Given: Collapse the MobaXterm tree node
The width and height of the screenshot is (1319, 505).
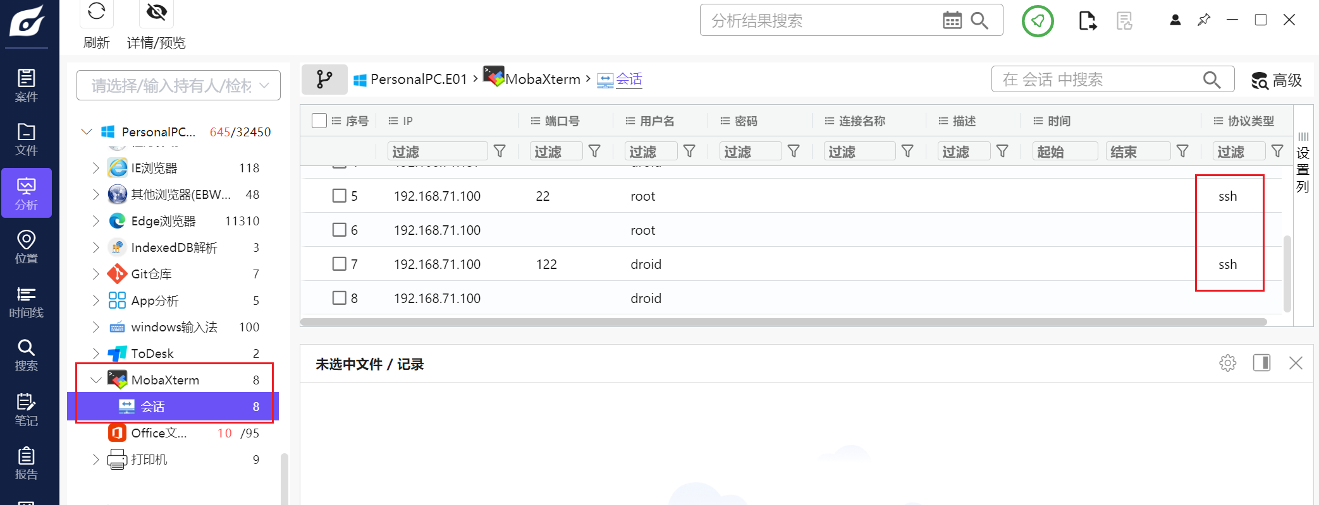Looking at the screenshot, I should pos(95,380).
